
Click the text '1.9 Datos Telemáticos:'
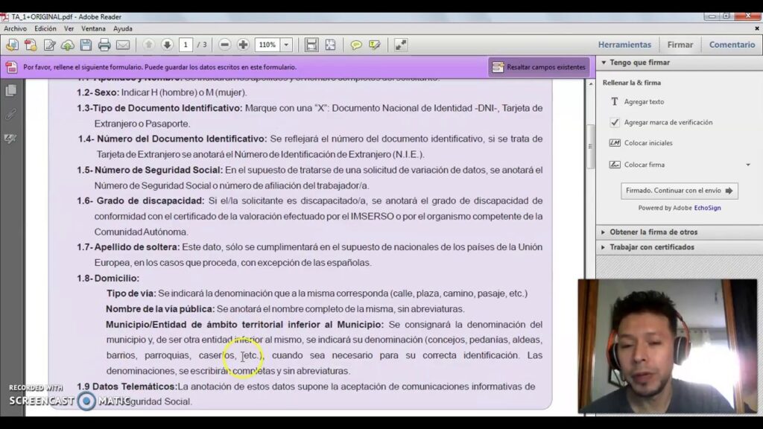[x=127, y=387]
